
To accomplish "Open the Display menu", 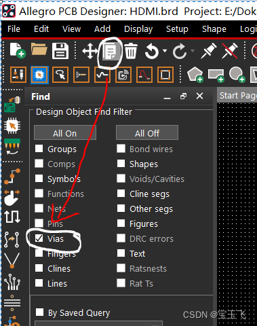I will click(138, 29).
